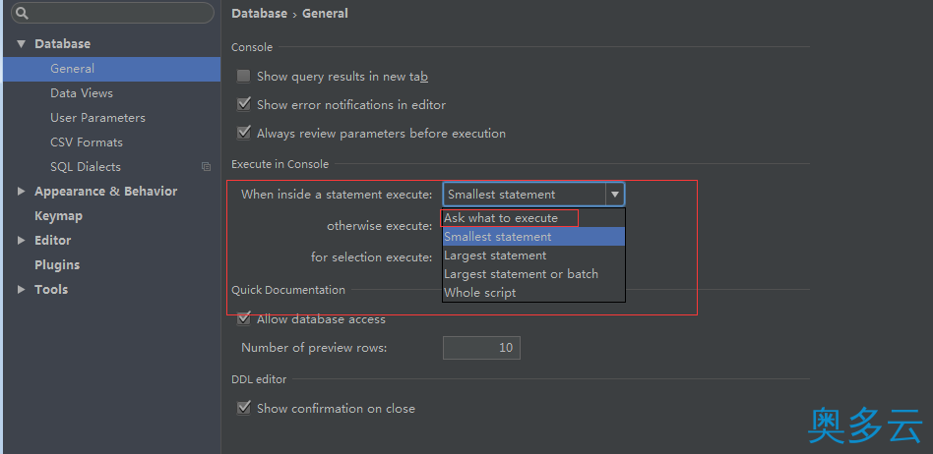Click the 'Console' section heading
The image size is (933, 454).
click(252, 47)
